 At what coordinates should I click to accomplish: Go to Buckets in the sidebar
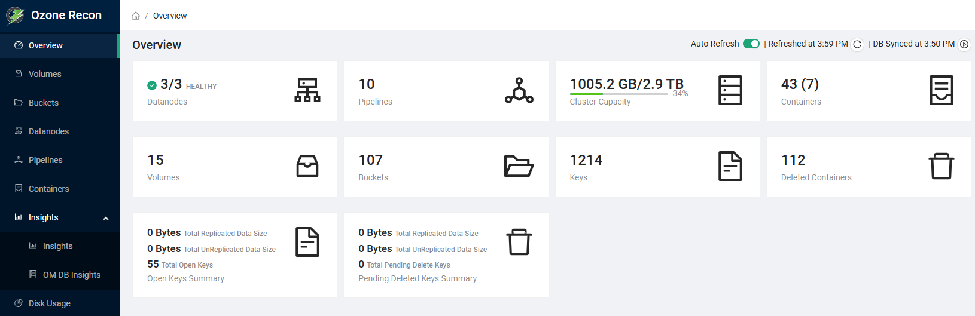click(x=60, y=103)
